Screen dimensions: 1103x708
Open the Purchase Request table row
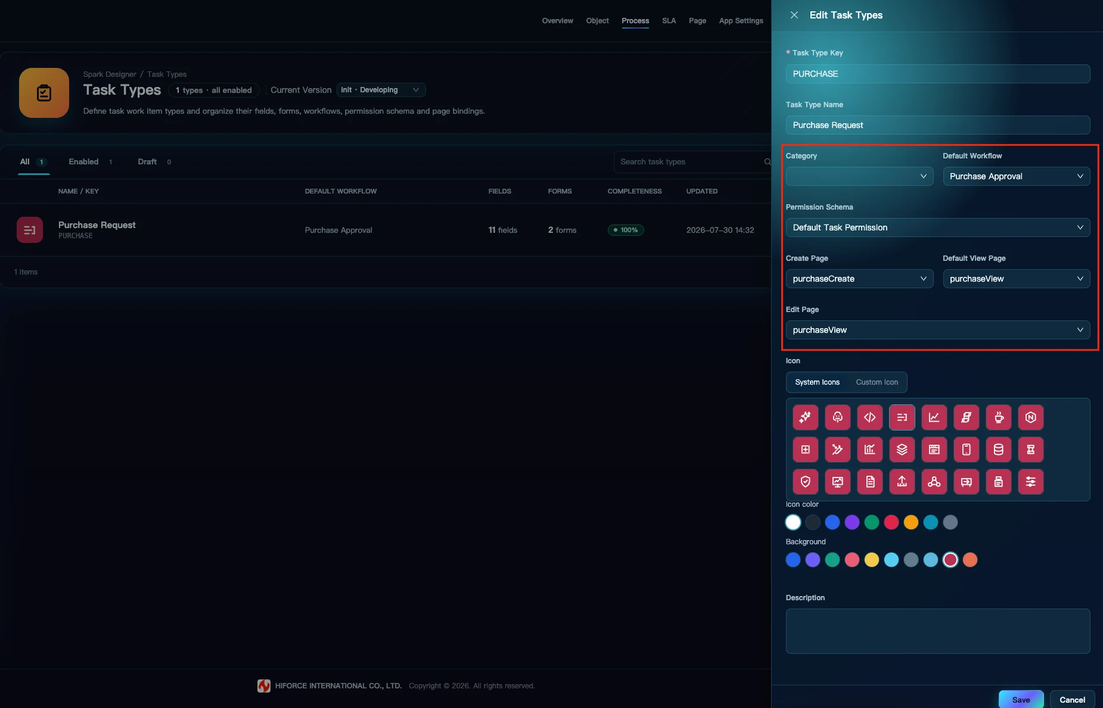(x=386, y=230)
